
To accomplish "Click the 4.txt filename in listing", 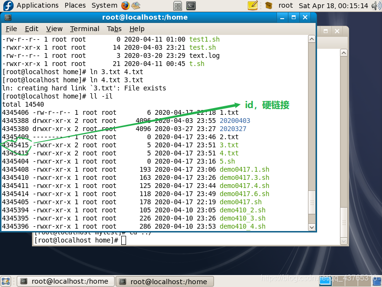I will coord(229,153).
